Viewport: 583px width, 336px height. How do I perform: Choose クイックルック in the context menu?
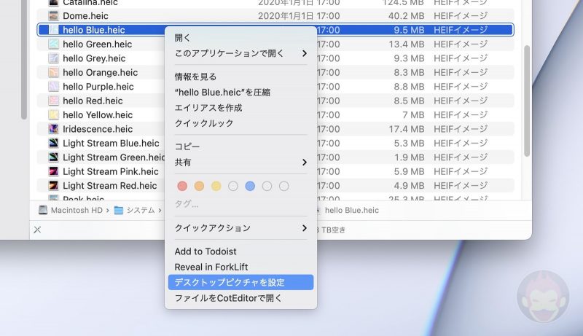tap(241, 123)
